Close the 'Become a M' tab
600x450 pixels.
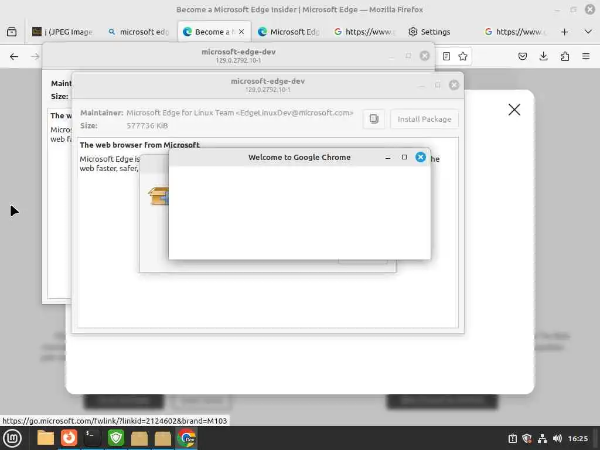[x=241, y=32]
